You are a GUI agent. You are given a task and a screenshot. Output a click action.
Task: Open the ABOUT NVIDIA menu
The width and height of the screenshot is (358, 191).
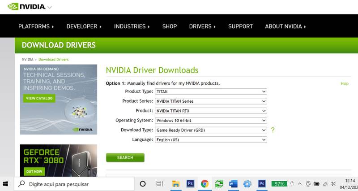pos(285,26)
